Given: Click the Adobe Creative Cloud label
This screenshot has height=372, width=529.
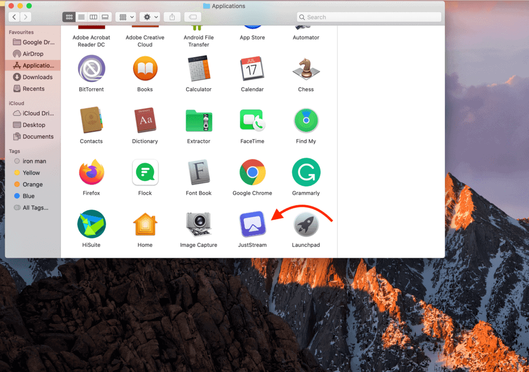Looking at the screenshot, I should click(145, 41).
